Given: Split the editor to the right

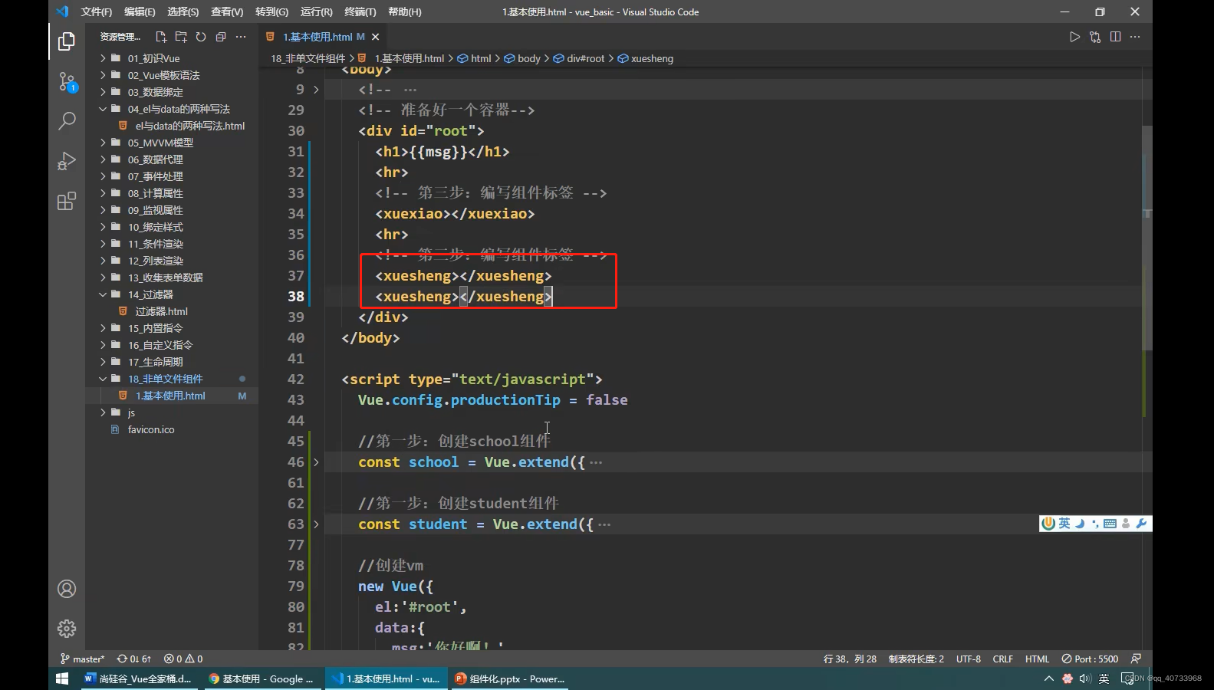Looking at the screenshot, I should click(1115, 37).
